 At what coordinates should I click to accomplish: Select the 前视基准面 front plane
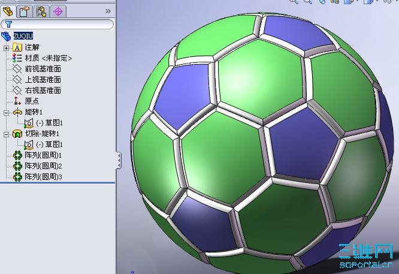point(43,69)
